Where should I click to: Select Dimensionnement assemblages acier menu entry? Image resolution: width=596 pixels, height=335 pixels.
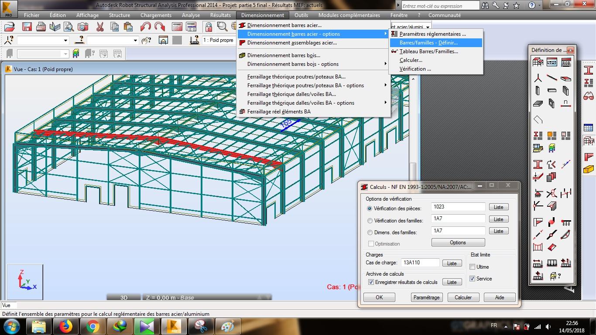(x=313, y=43)
